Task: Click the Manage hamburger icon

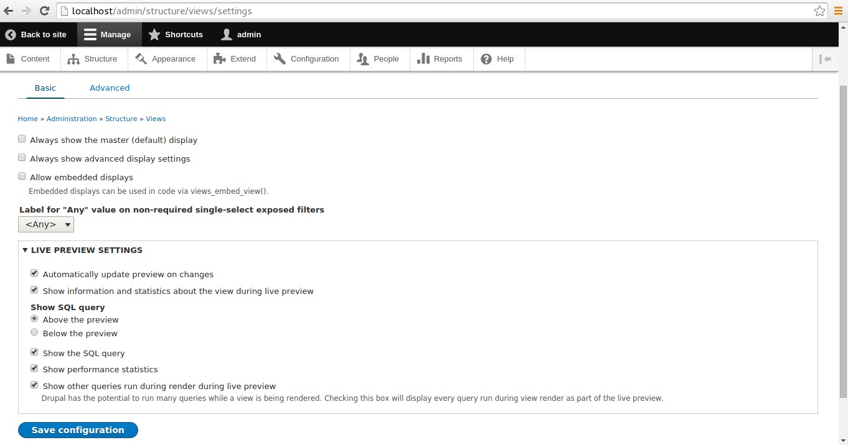Action: point(90,34)
